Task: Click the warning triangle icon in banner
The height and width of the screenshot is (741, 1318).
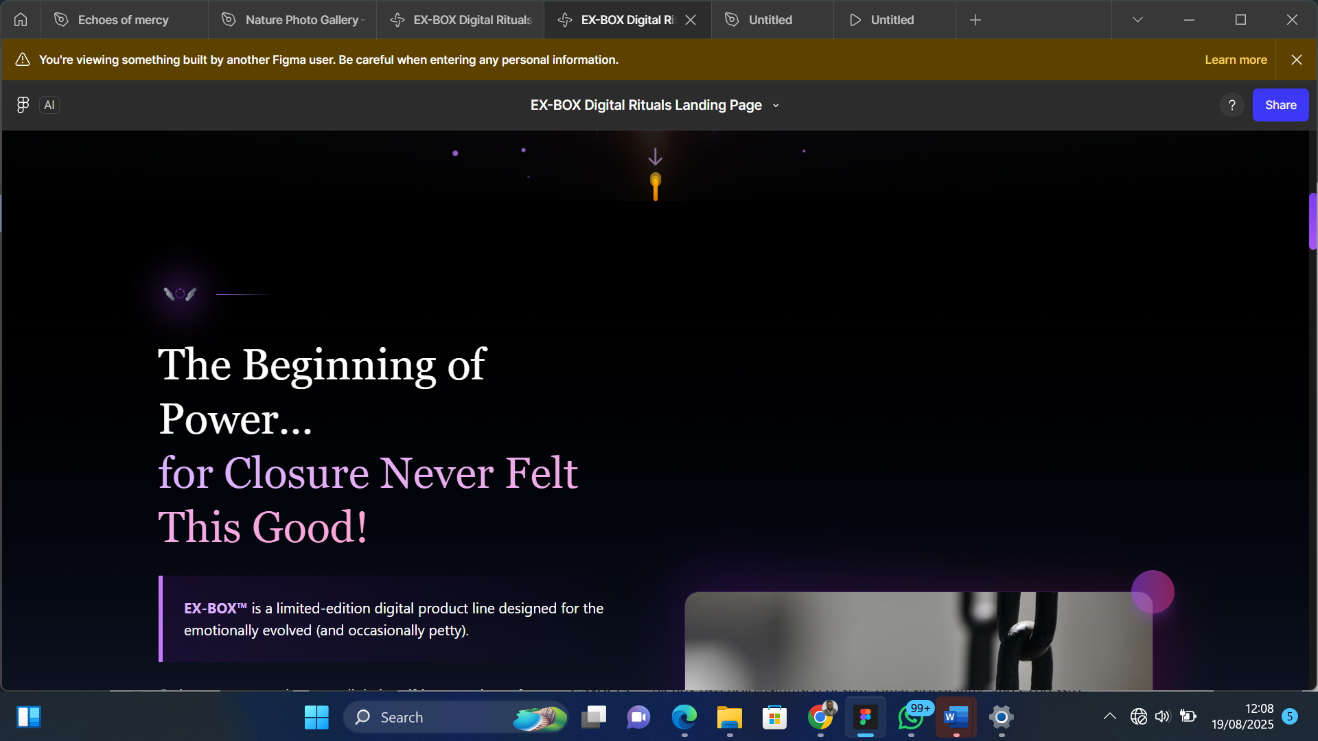Action: (23, 60)
